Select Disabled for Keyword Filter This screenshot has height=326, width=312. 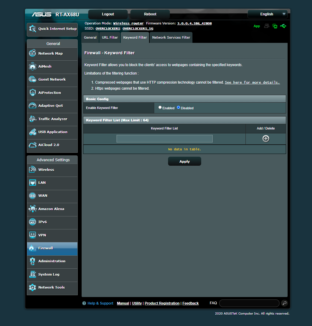click(178, 107)
